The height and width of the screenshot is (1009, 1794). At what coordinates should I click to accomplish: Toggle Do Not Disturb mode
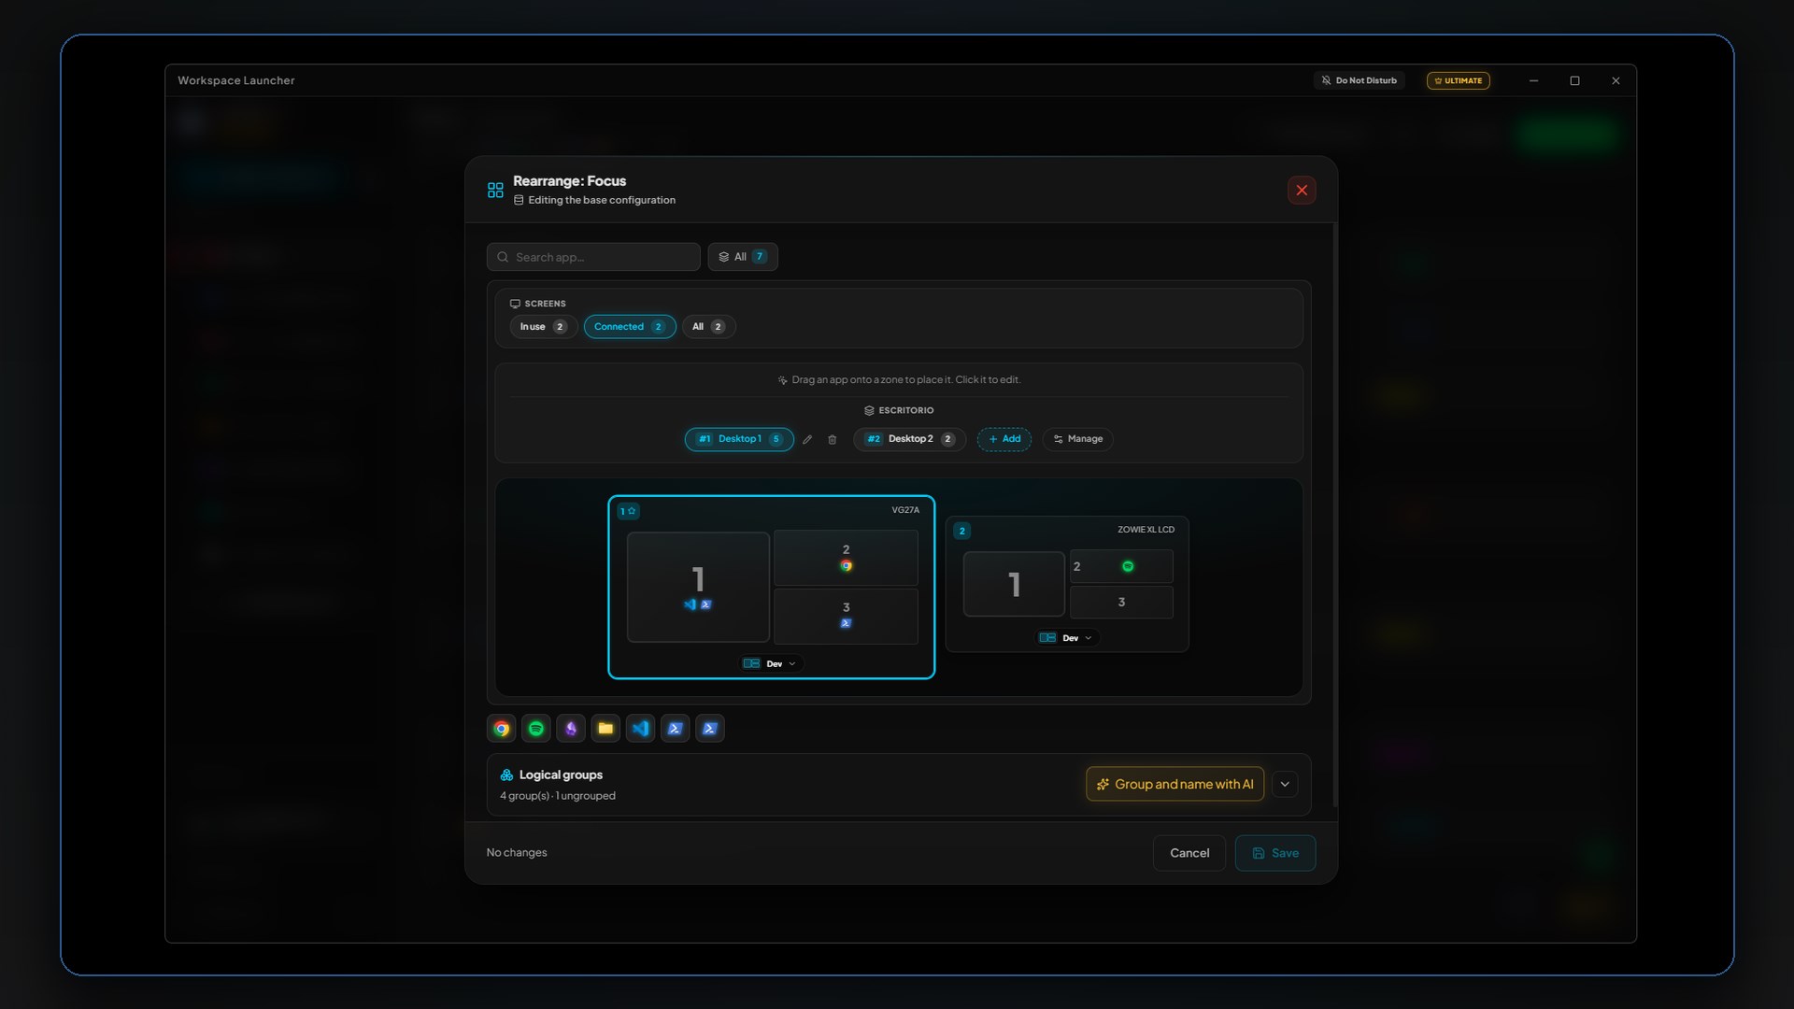pos(1360,80)
